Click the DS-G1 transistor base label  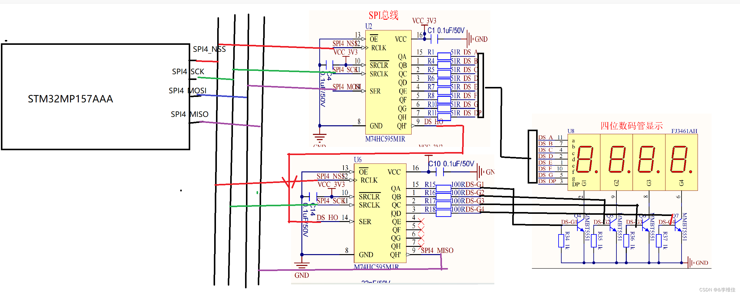point(569,222)
